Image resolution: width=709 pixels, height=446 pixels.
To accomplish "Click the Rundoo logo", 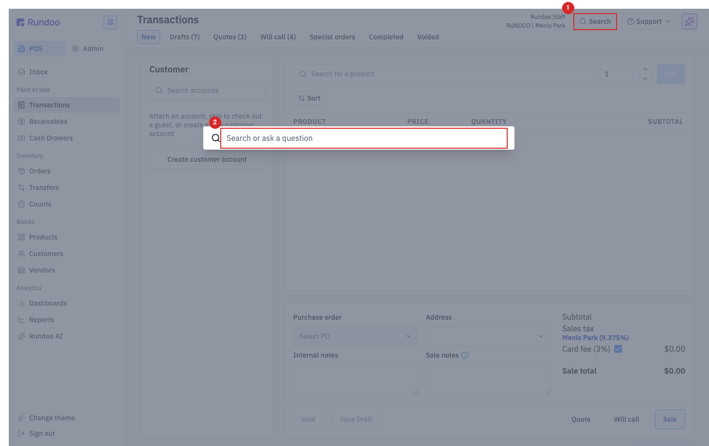I will pos(38,22).
